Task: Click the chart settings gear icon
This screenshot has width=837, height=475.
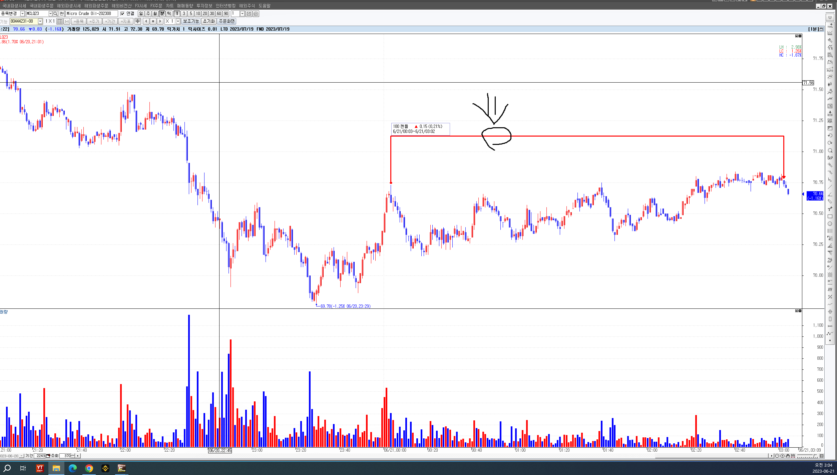Action: click(256, 14)
